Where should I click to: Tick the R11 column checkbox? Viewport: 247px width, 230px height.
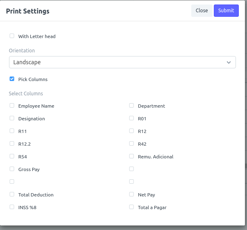pyautogui.click(x=12, y=131)
